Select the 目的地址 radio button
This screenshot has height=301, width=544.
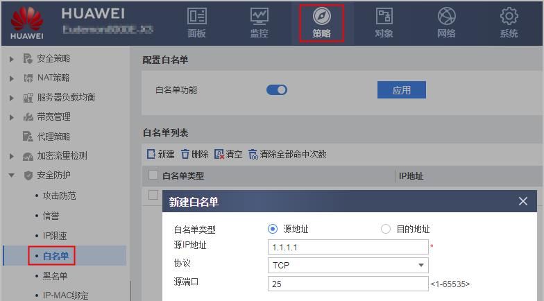(386, 229)
